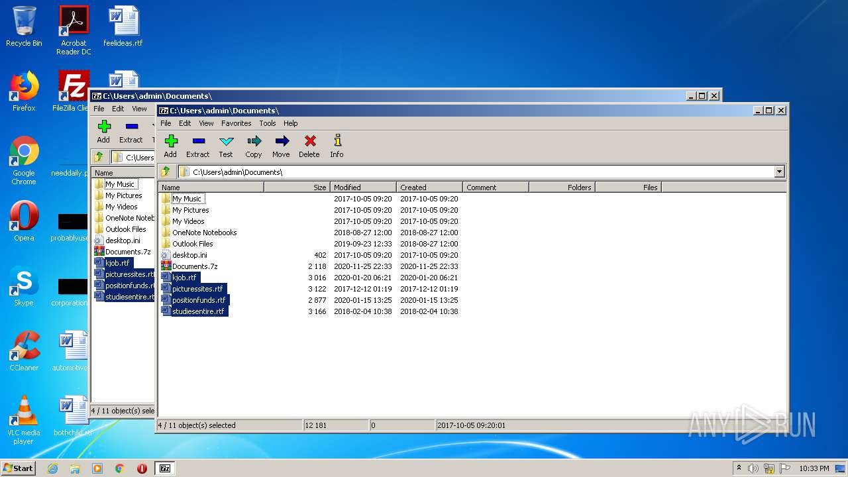
Task: Click Internet Explorer taskbar icon
Action: click(52, 468)
